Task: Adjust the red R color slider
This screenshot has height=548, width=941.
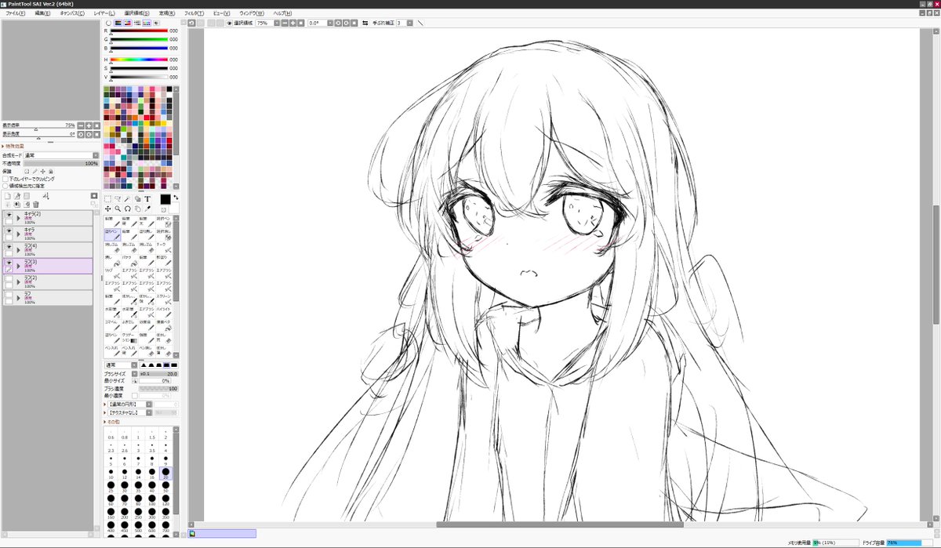Action: (x=139, y=31)
